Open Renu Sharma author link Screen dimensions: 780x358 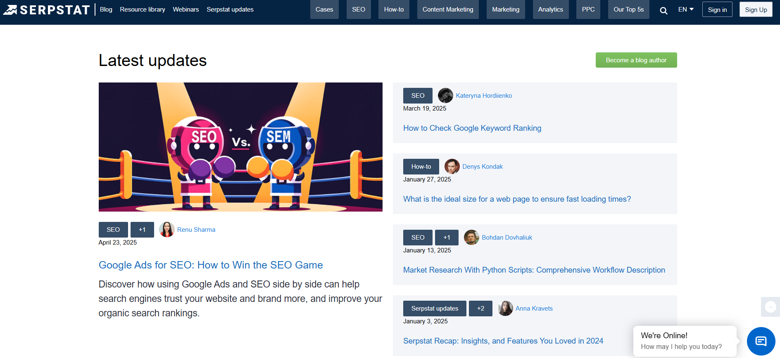[196, 230]
